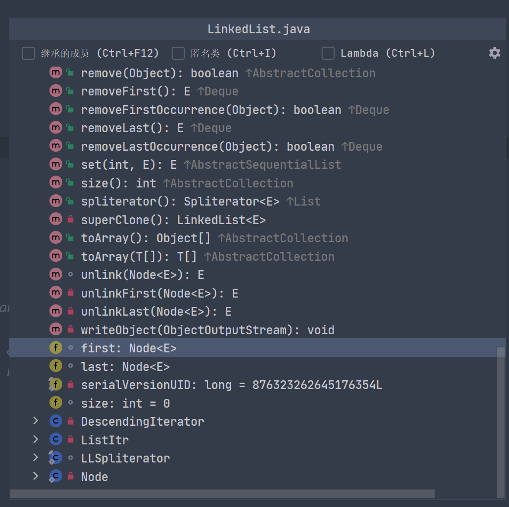This screenshot has height=507, width=509.
Task: Click the method icon beside writeObject
Action: (x=56, y=330)
